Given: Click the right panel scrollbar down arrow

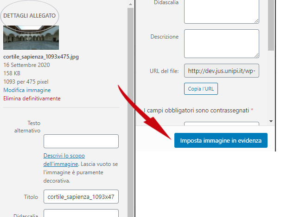Looking at the screenshot, I should pyautogui.click(x=271, y=121).
